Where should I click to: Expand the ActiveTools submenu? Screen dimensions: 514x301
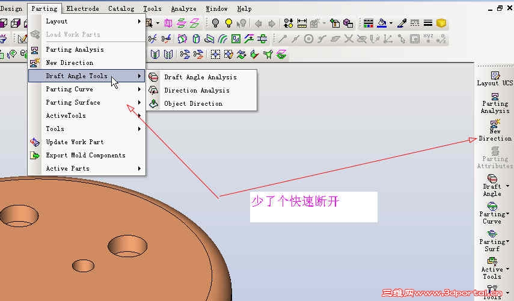click(x=87, y=115)
